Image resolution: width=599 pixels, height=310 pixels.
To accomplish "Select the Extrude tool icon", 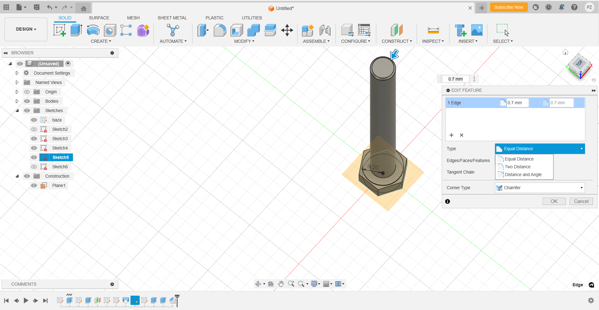I will pyautogui.click(x=76, y=30).
